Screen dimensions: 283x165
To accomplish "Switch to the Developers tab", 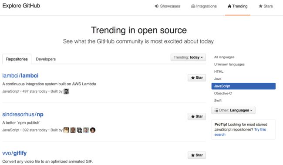I will coord(46,59).
